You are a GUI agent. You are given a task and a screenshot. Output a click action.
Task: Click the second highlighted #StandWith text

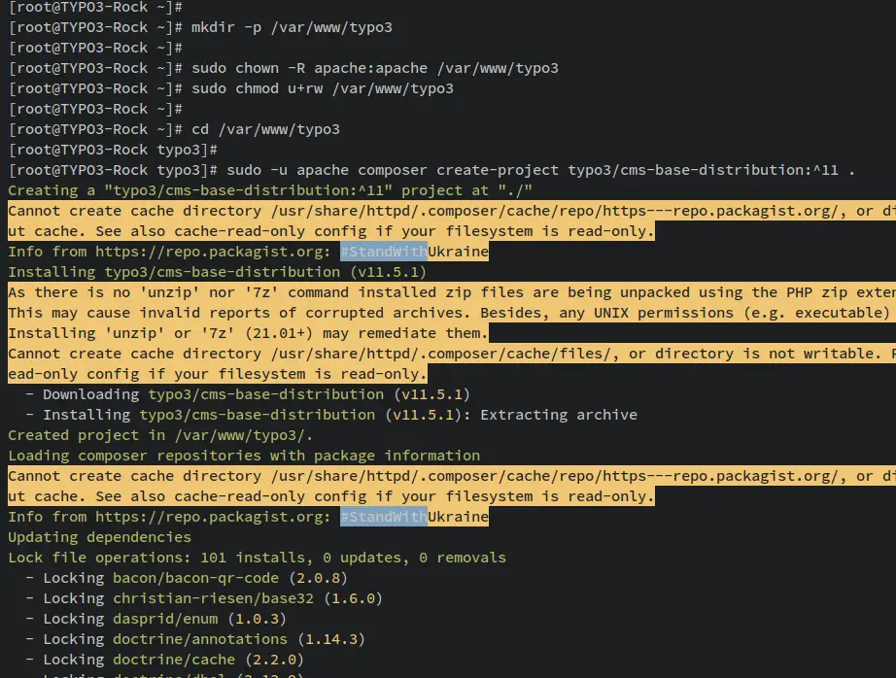[383, 517]
